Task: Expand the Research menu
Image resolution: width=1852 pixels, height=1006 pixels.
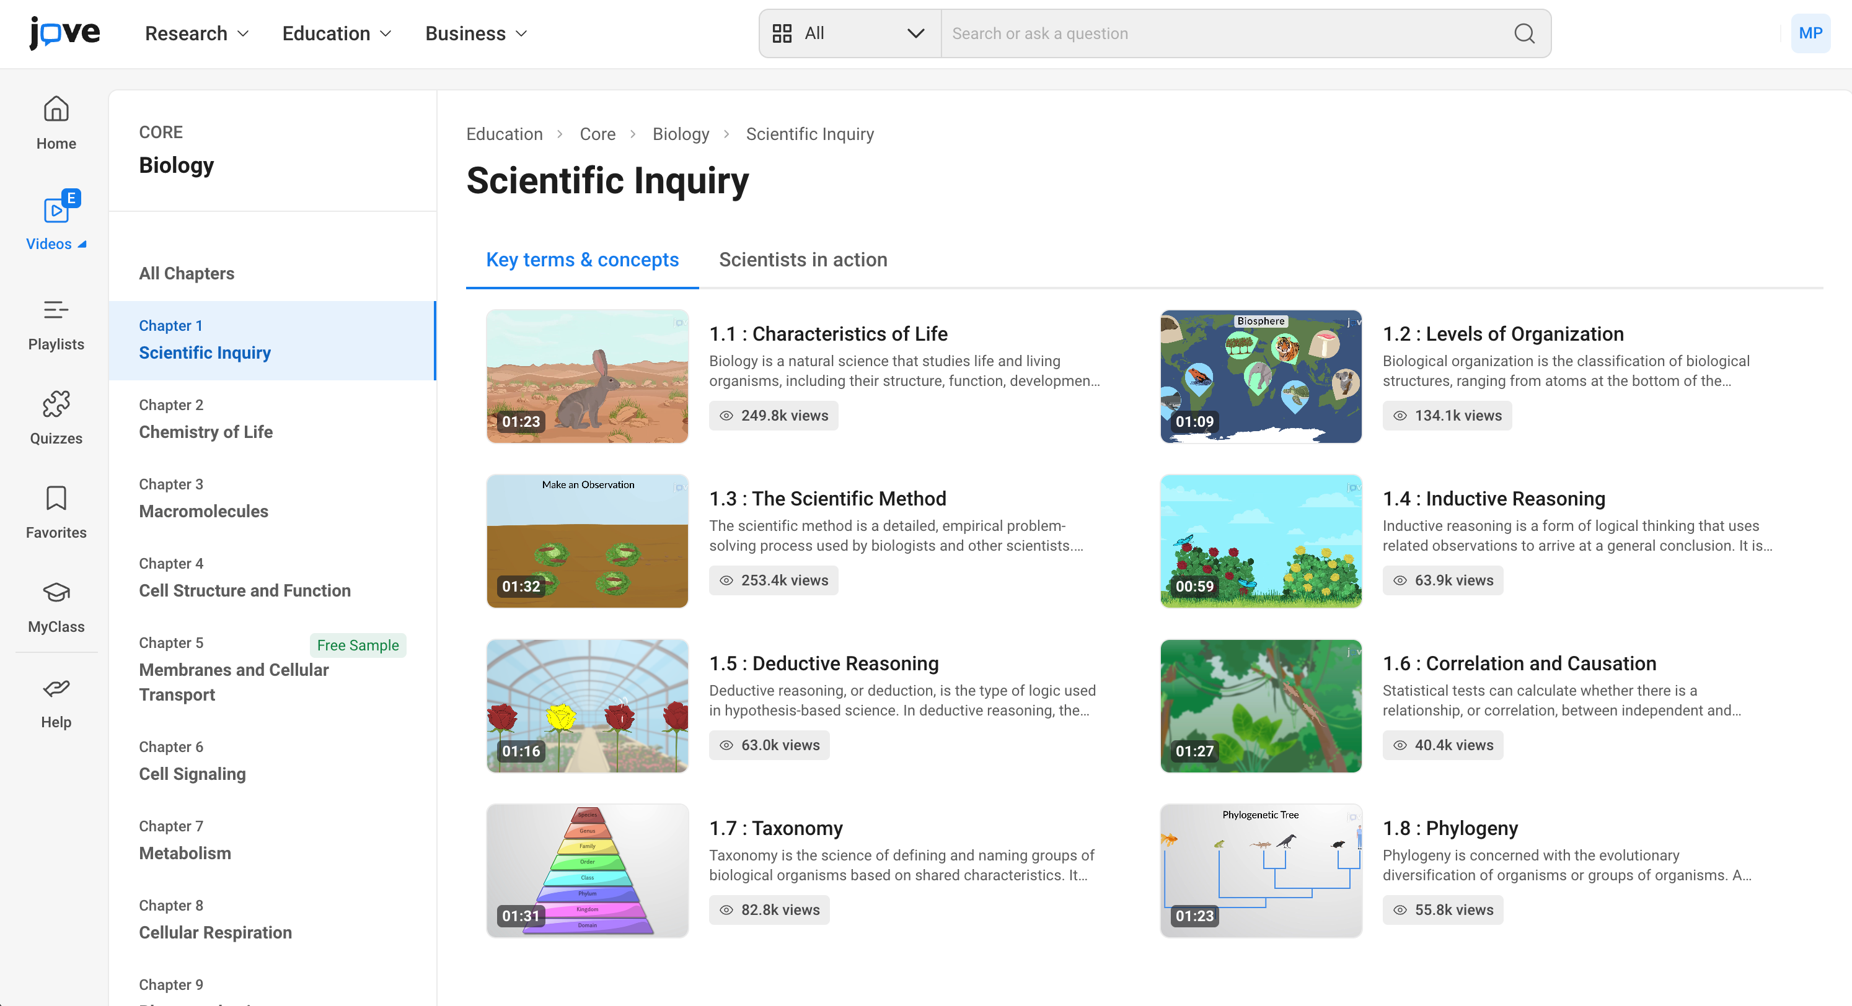Action: point(197,33)
